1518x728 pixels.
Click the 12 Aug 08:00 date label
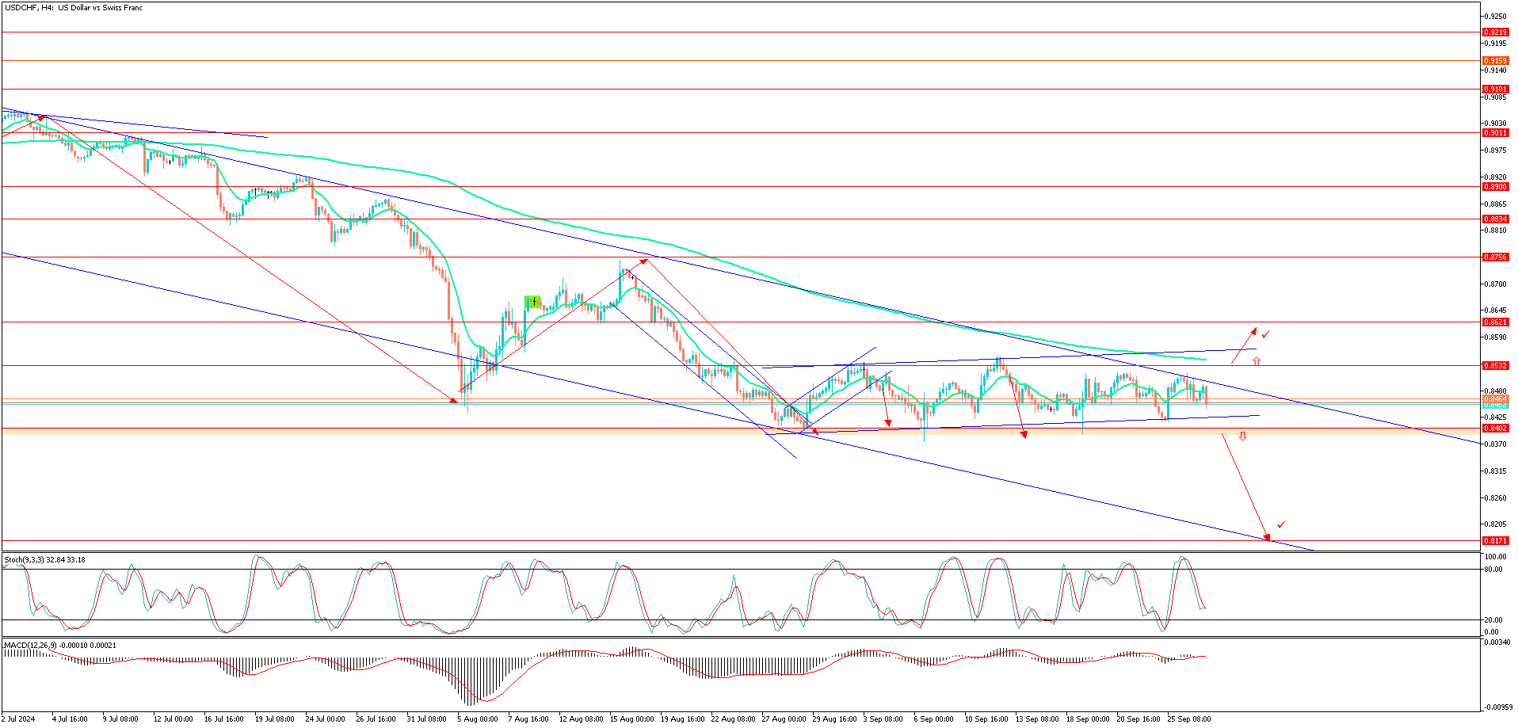[580, 719]
